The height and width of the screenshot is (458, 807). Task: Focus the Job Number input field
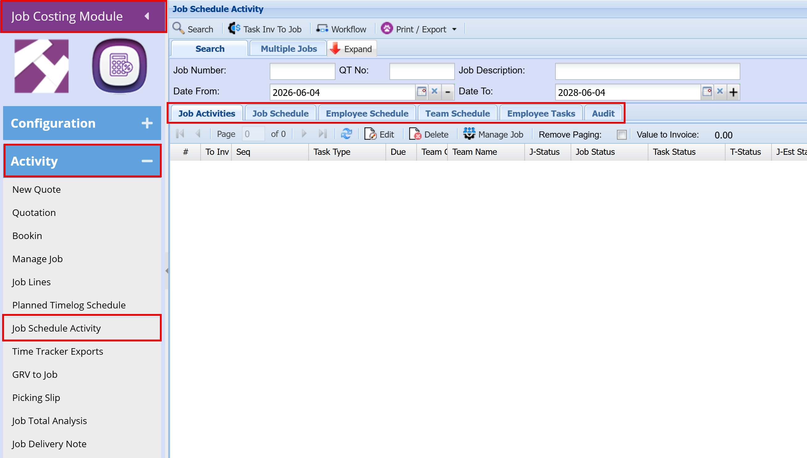tap(302, 71)
